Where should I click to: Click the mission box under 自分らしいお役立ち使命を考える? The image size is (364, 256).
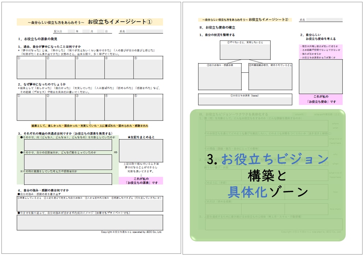[320, 76]
